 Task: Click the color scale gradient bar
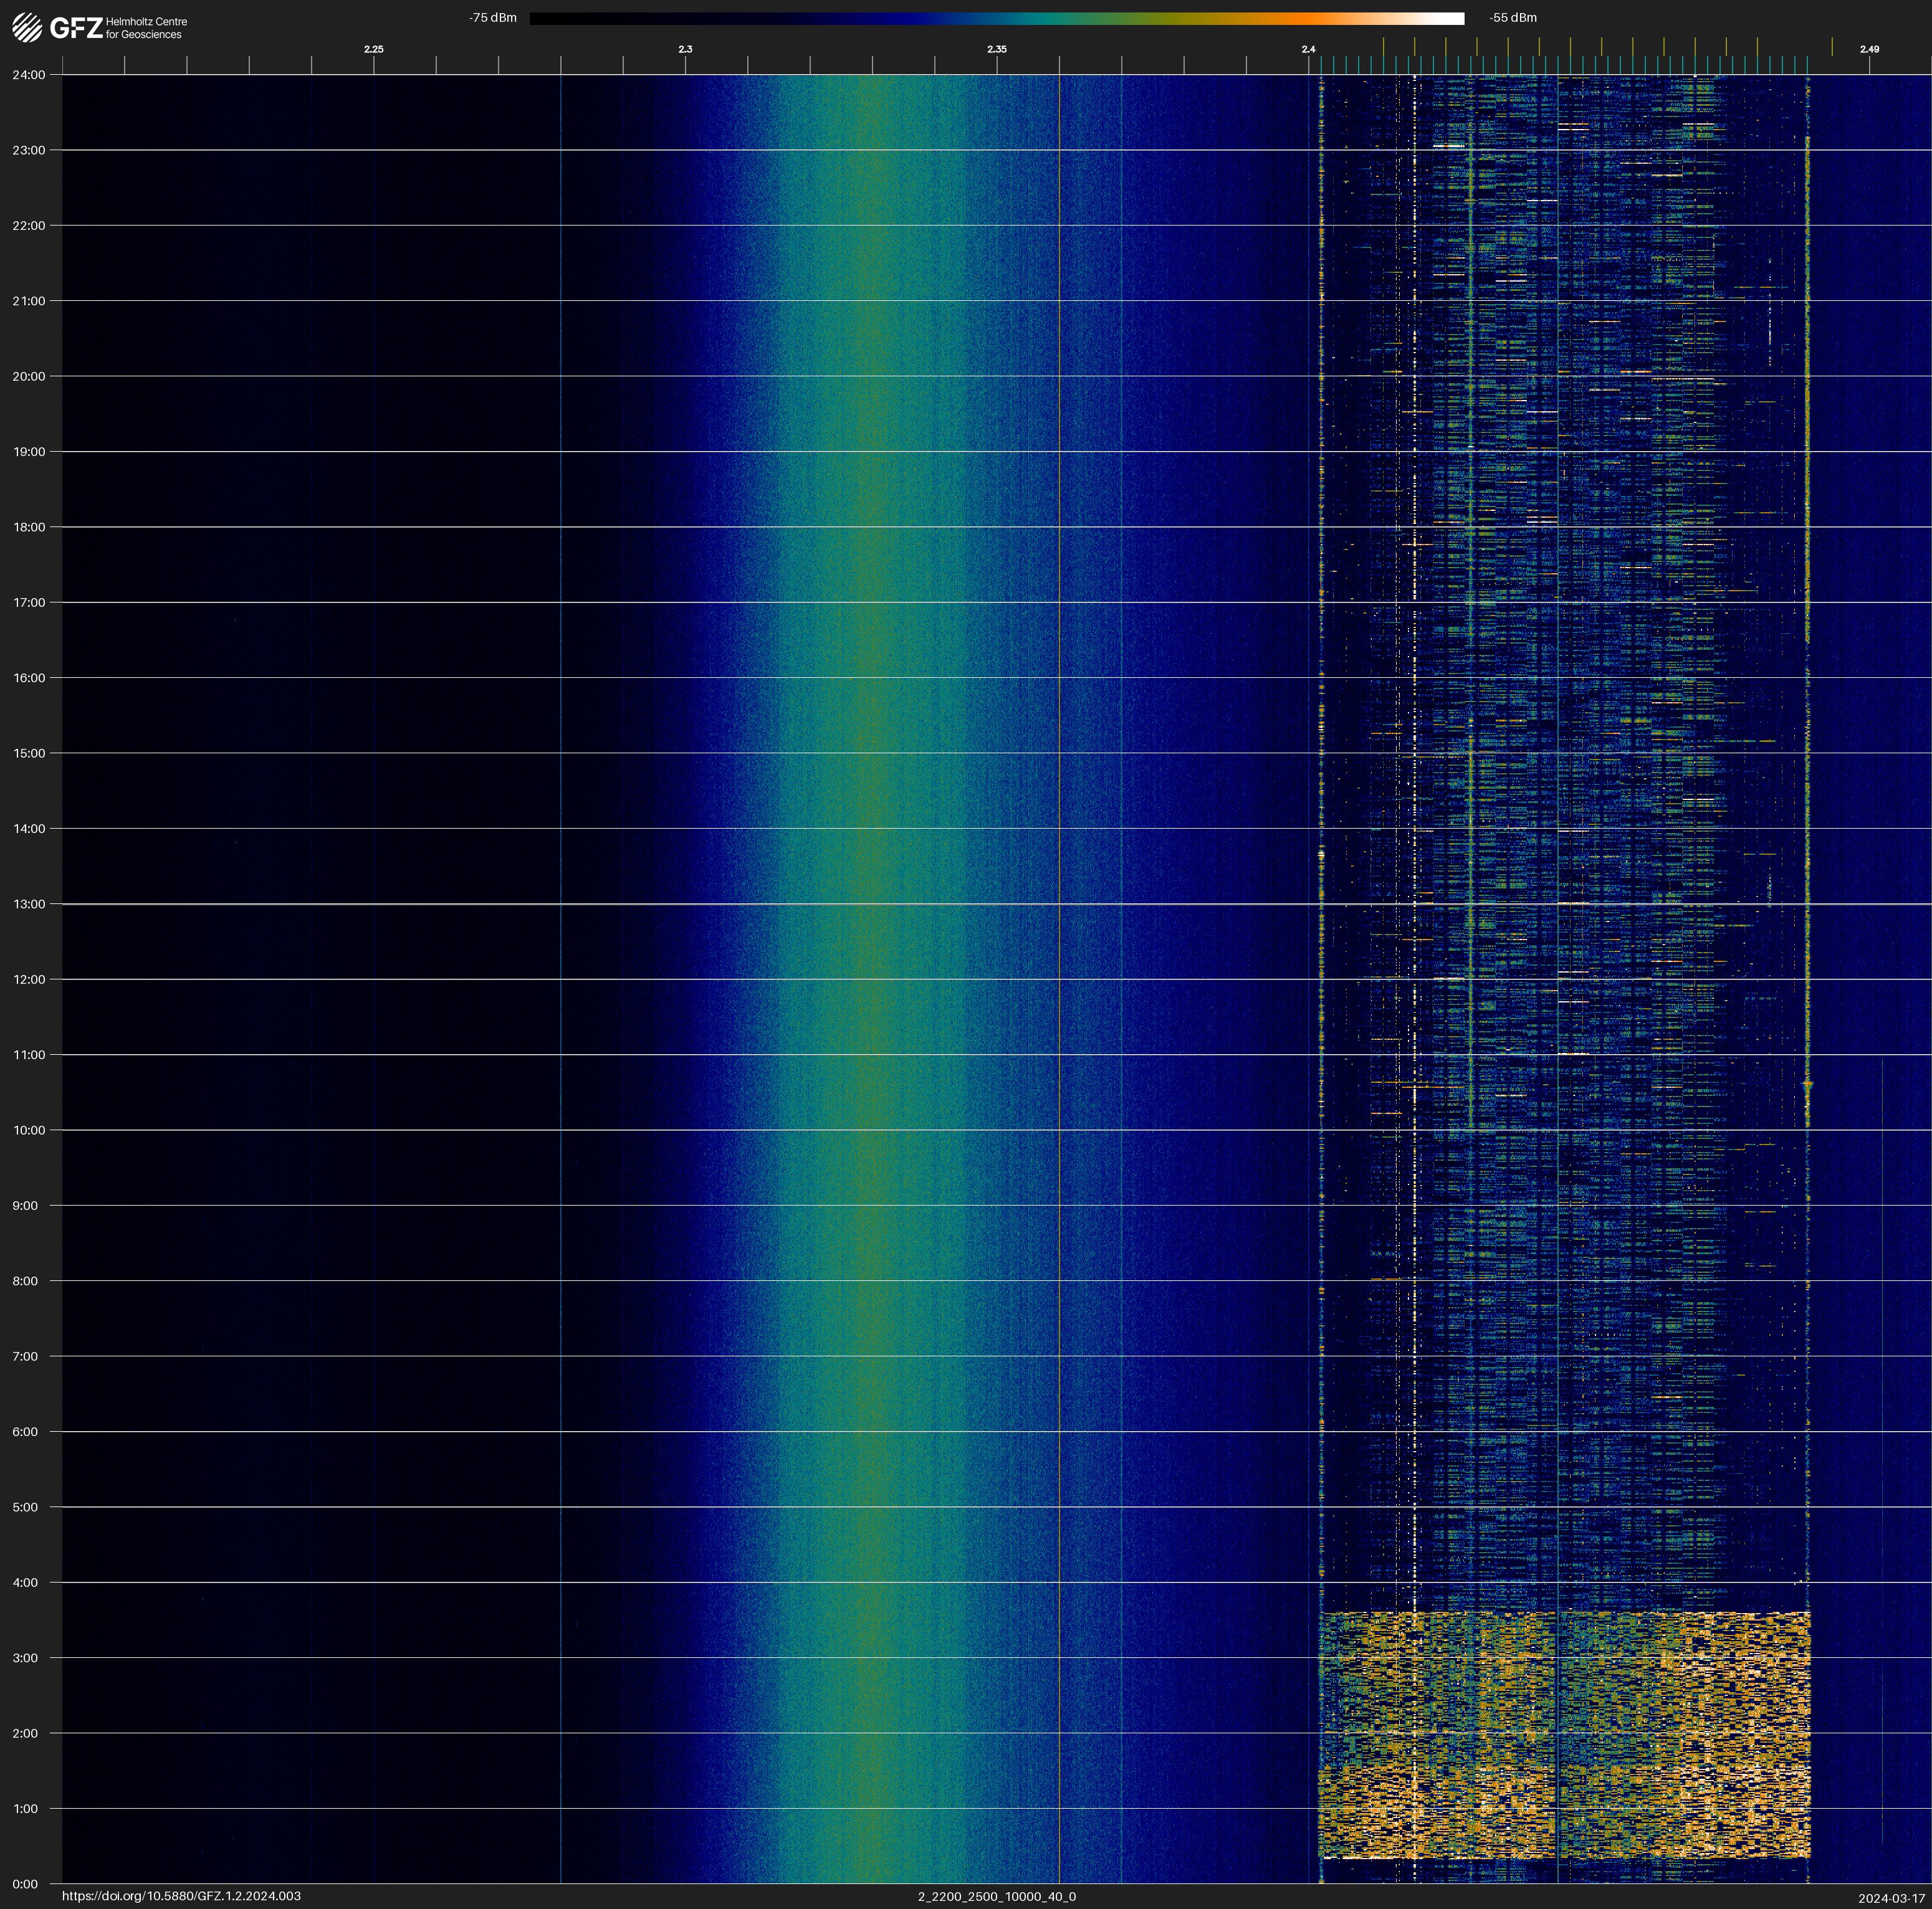click(x=996, y=18)
